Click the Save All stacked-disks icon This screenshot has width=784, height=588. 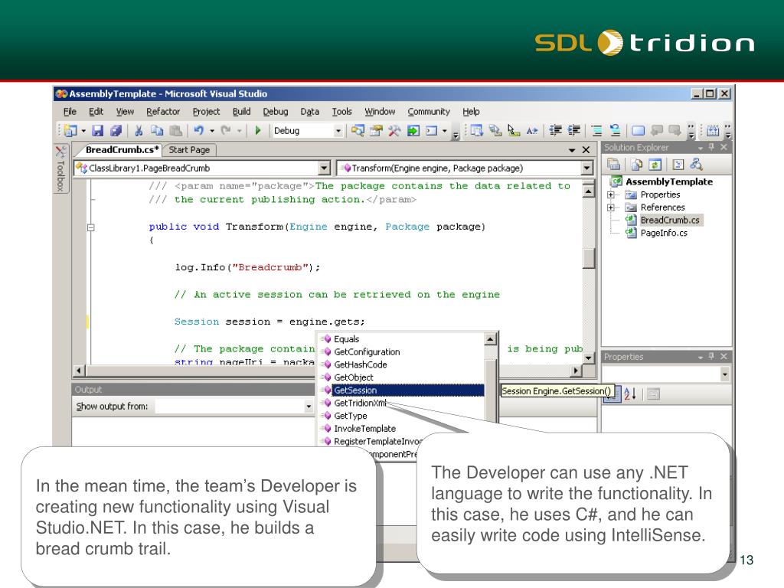point(116,131)
